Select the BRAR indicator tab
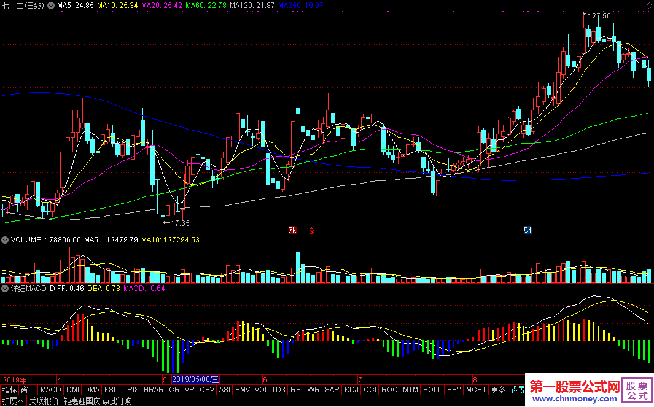The image size is (654, 407). [154, 390]
